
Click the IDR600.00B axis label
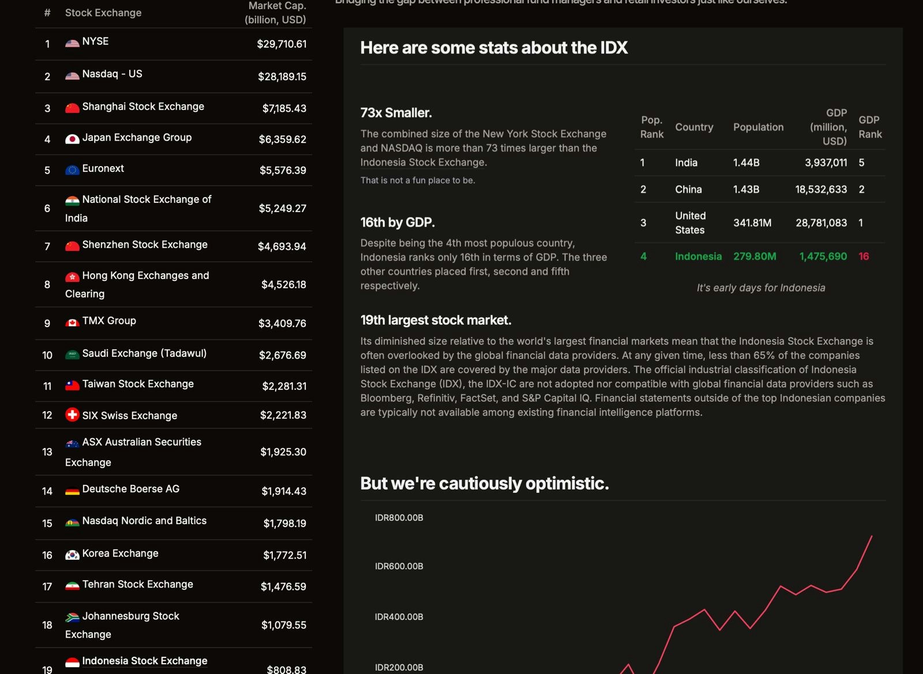(x=399, y=566)
